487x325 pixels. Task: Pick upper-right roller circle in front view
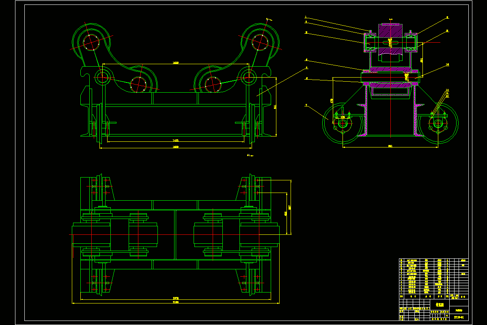[x=260, y=42]
